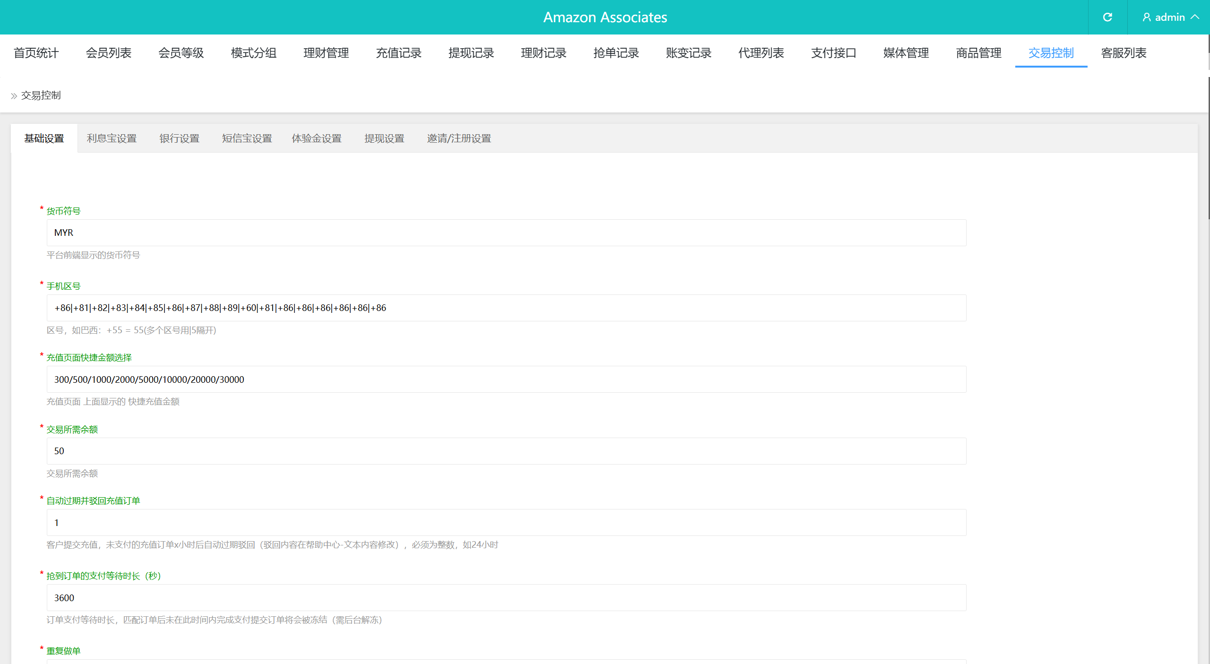Open 客服列表 in top navigation
The width and height of the screenshot is (1210, 664).
(x=1124, y=53)
